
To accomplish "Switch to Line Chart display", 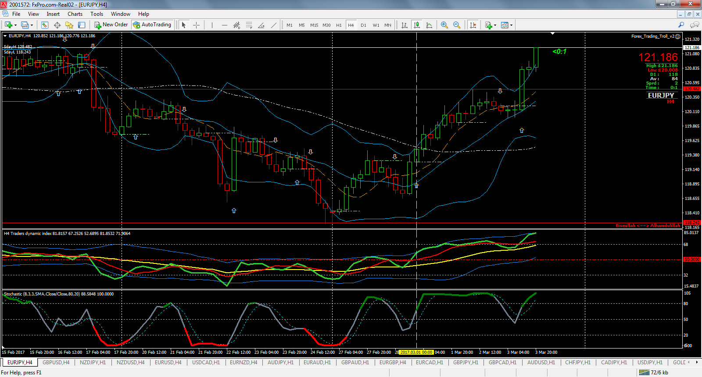I will point(429,25).
